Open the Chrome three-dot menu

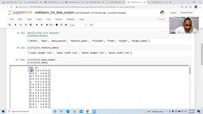click(x=200, y=7)
